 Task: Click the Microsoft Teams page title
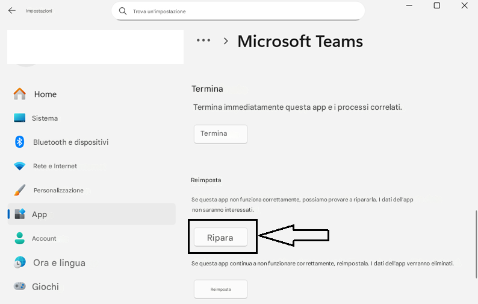pyautogui.click(x=300, y=41)
